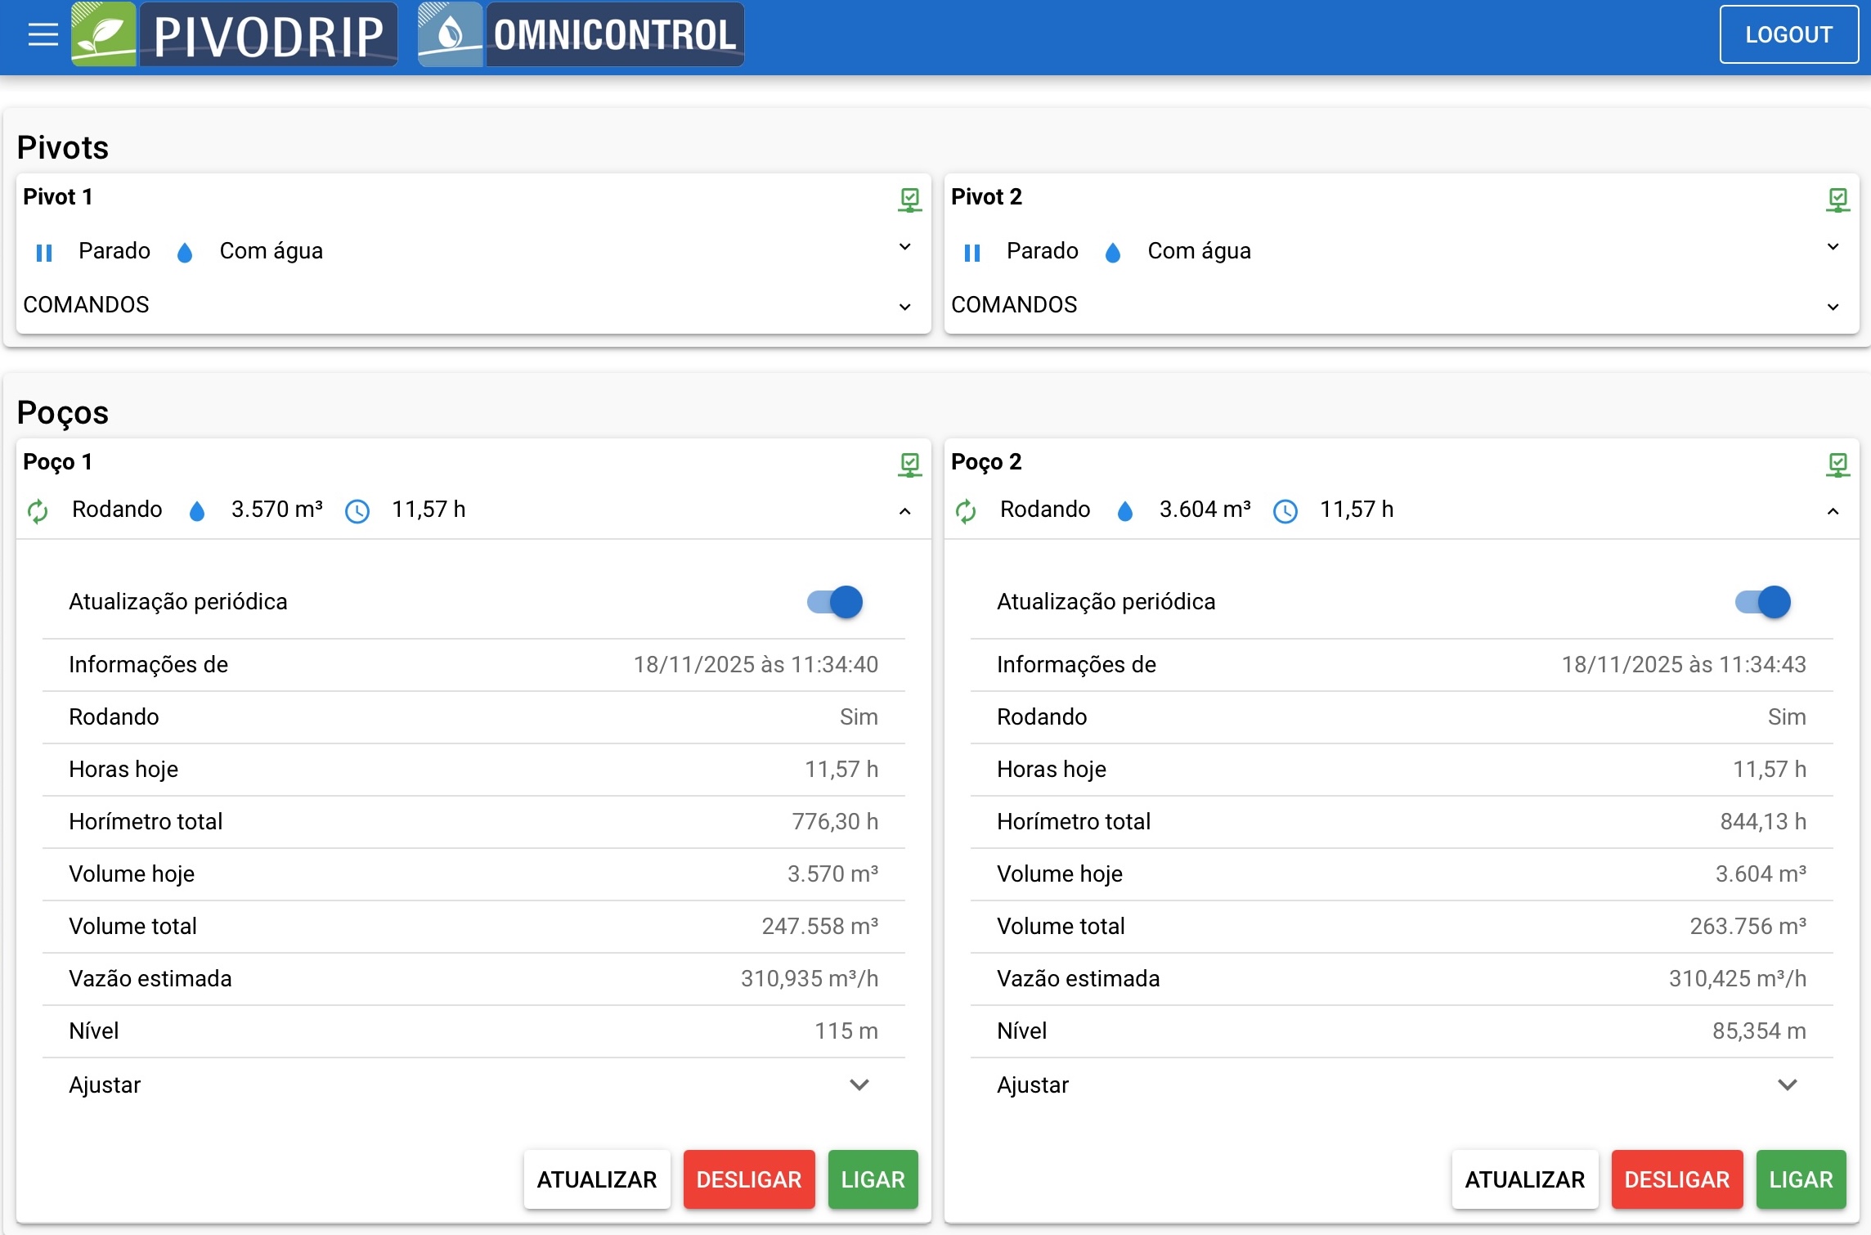
Task: Click Pivot 1 connection status icon
Action: (x=909, y=199)
